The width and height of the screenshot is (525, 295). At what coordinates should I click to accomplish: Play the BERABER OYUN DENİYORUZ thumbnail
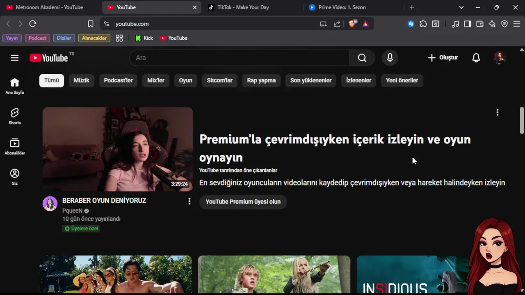point(118,149)
